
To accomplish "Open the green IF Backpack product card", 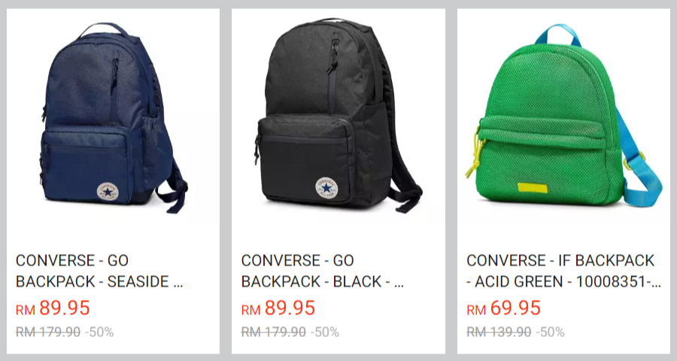I will (x=563, y=181).
